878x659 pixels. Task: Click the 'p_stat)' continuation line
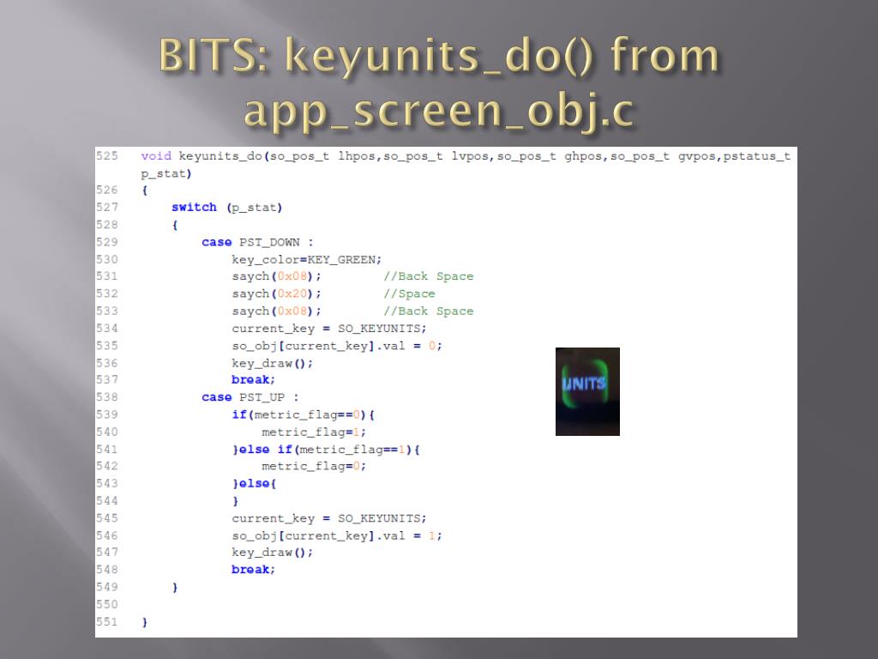tap(166, 173)
